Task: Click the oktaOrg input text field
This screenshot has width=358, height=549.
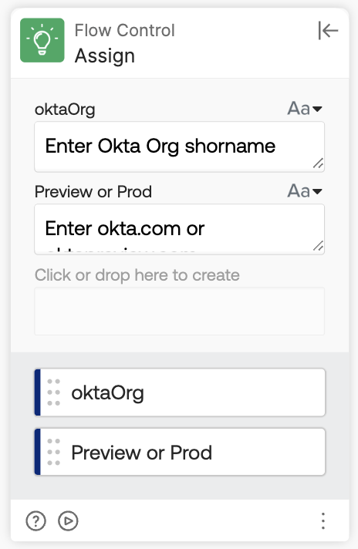Action: click(179, 147)
